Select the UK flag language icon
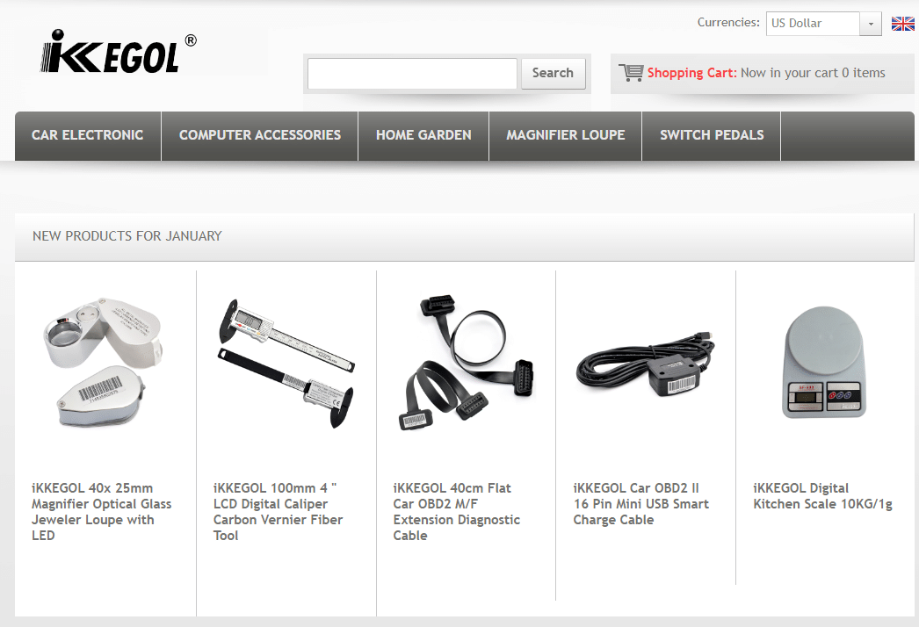Screen dimensions: 919x627 pyautogui.click(x=902, y=24)
